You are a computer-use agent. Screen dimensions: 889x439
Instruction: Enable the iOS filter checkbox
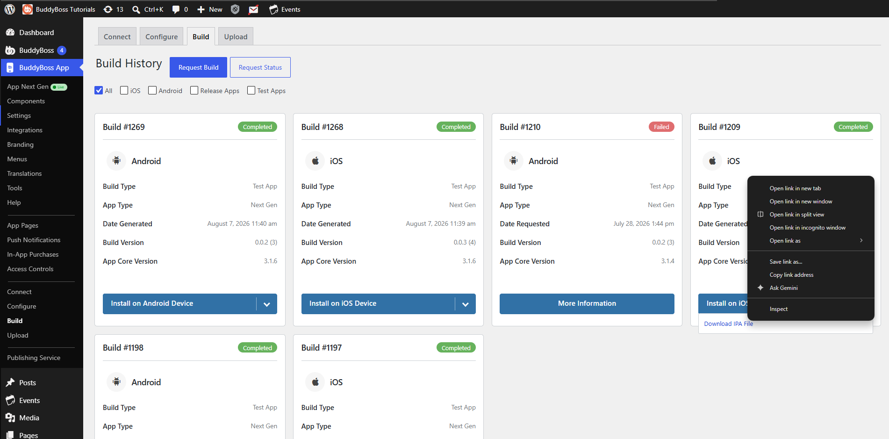pos(124,90)
